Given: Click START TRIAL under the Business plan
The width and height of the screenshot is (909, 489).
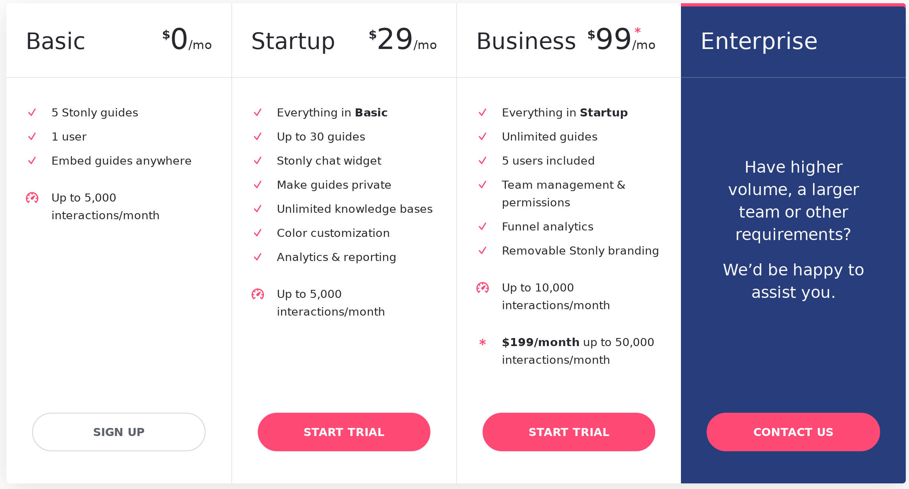Looking at the screenshot, I should coord(569,432).
